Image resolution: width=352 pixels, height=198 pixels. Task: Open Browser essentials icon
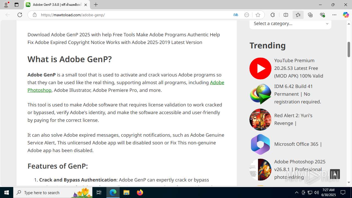pyautogui.click(x=322, y=15)
